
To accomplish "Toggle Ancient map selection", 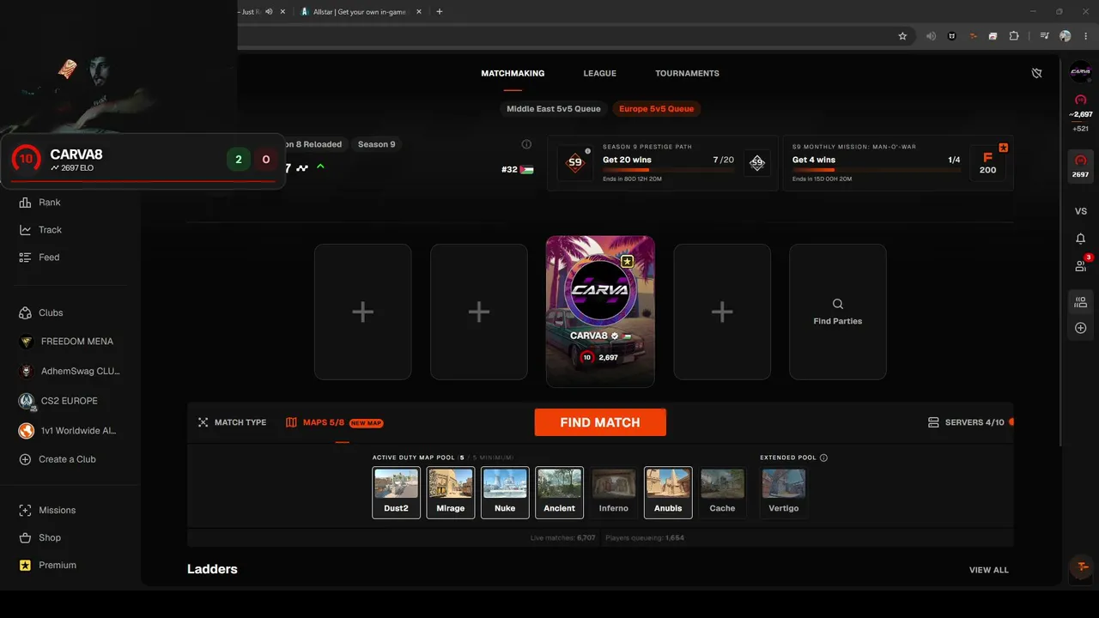I will (x=559, y=493).
